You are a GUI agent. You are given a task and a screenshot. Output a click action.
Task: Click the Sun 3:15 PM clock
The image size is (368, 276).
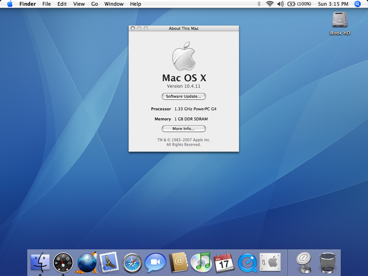333,4
